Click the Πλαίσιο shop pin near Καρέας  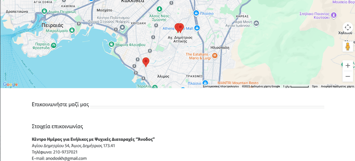(x=196, y=13)
